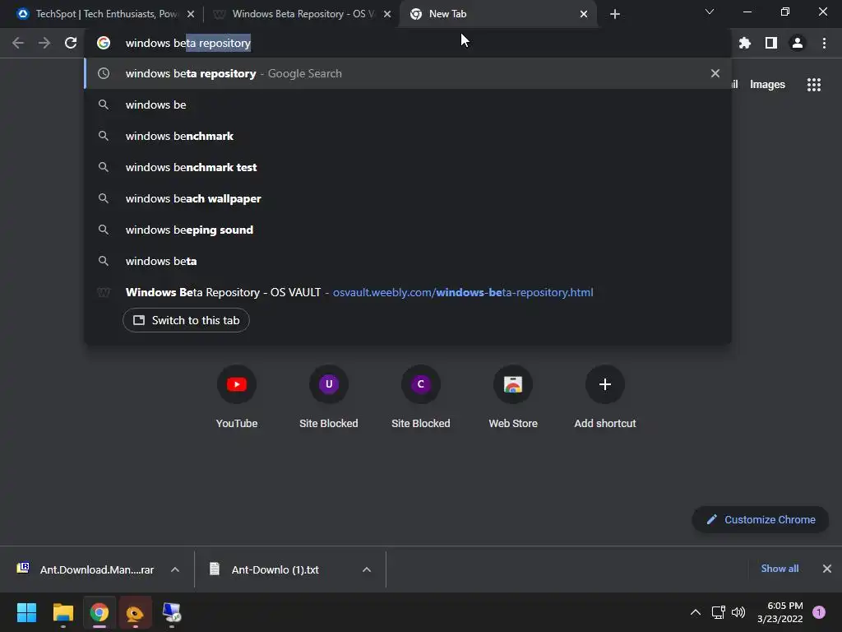Click the computer monitor app on the taskbar
Viewport: 842px width, 632px height.
pyautogui.click(x=172, y=612)
